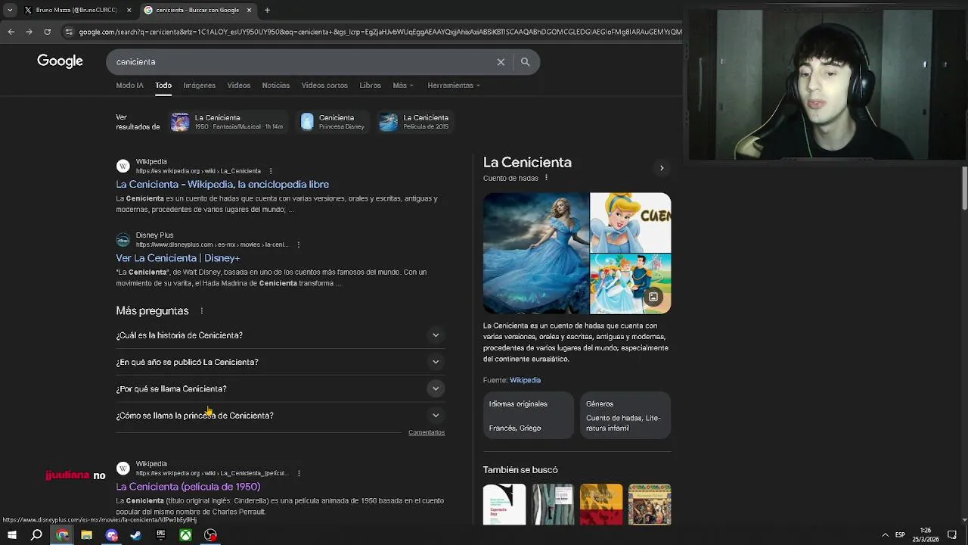Click the cenicienta search input field

[x=302, y=62]
